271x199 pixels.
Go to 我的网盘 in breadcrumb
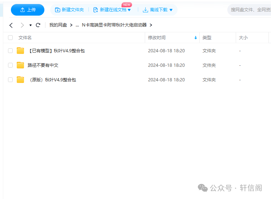pos(58,25)
